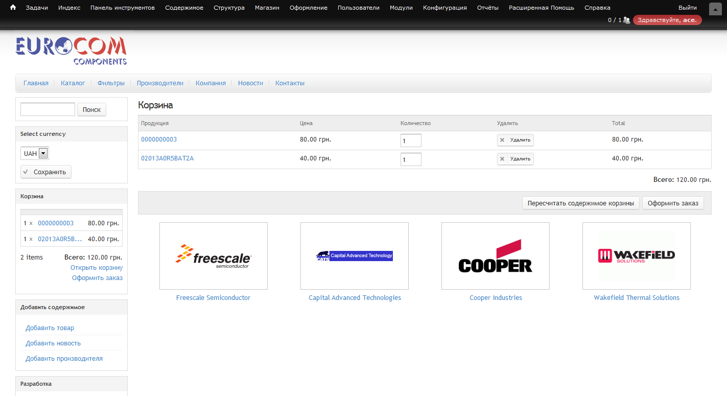Click the Выйти logout link
This screenshot has width=727, height=396.
(x=687, y=8)
